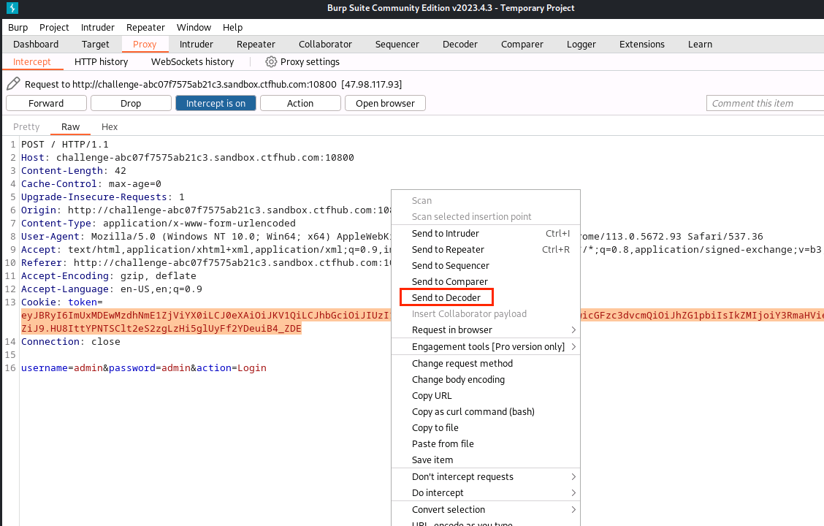Switch to Pretty view tab
The image size is (824, 526).
tap(26, 126)
